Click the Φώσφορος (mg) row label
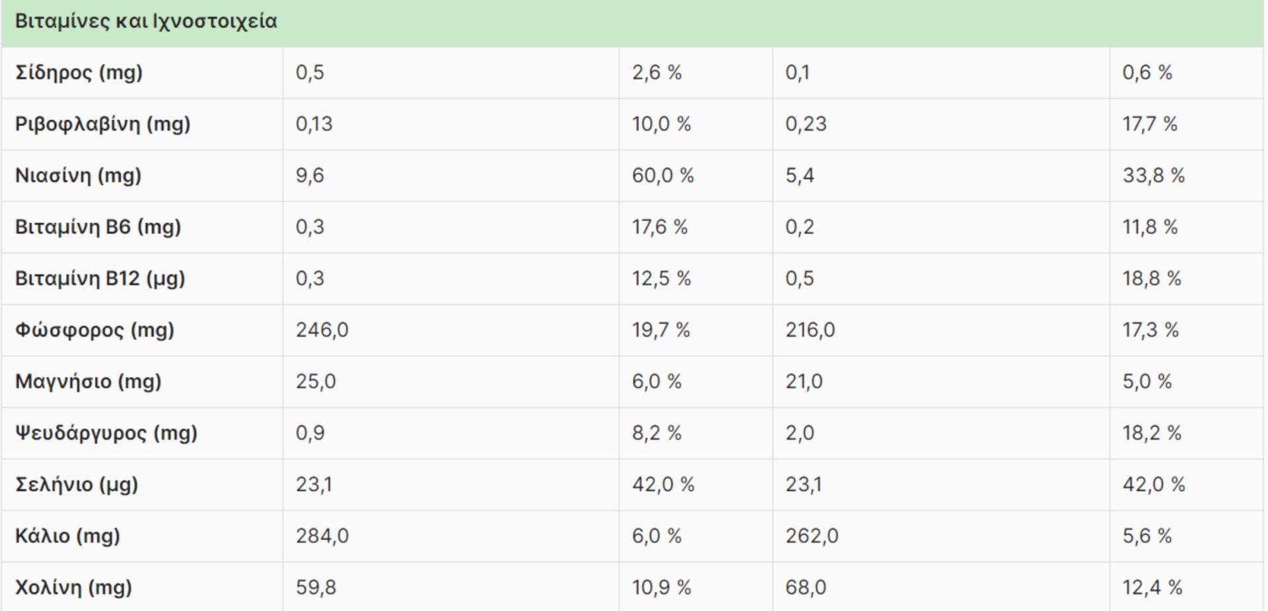This screenshot has height=611, width=1268. (x=94, y=330)
